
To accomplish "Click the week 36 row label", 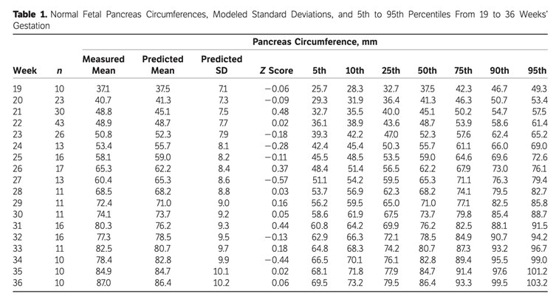I will point(18,283).
